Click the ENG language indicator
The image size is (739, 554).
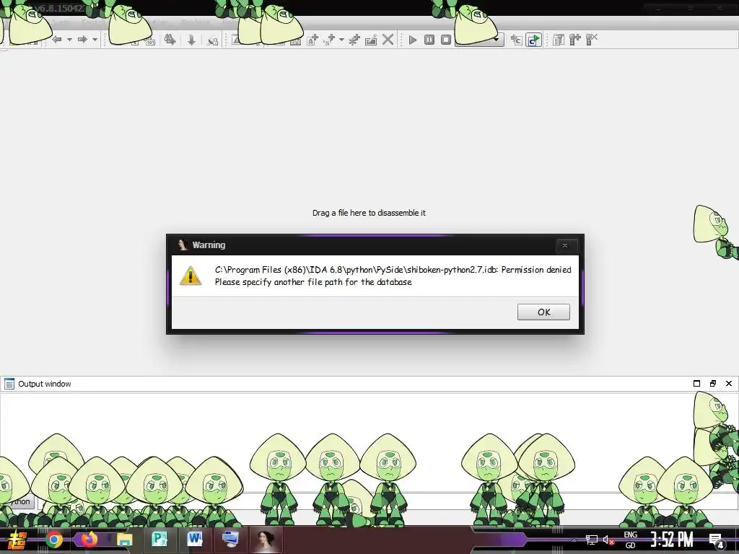(631, 535)
